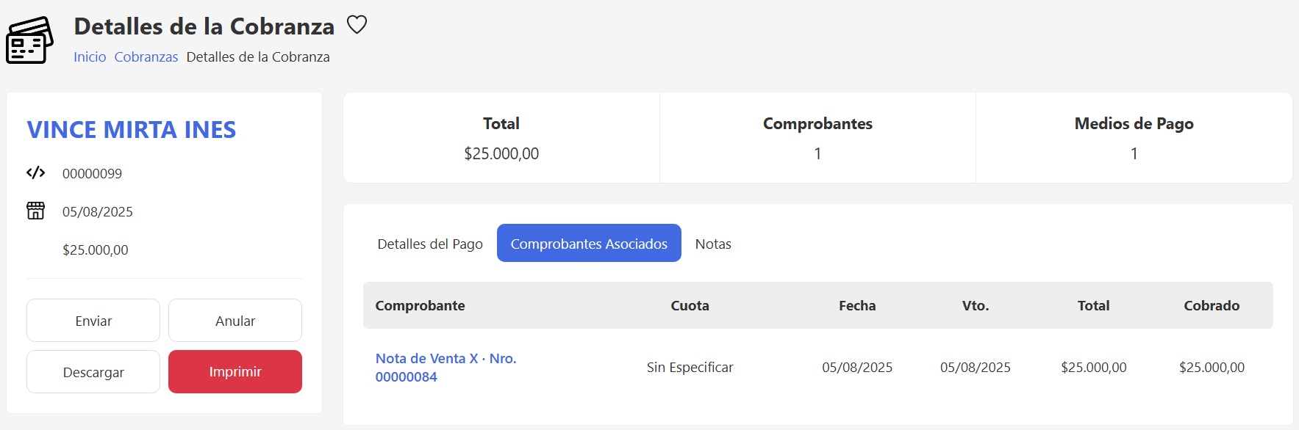The height and width of the screenshot is (430, 1299).
Task: Click the payment card icon at top left
Action: (29, 40)
